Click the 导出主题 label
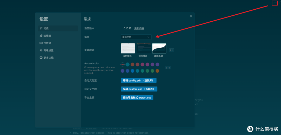This screenshot has height=135, width=281. [x=89, y=98]
